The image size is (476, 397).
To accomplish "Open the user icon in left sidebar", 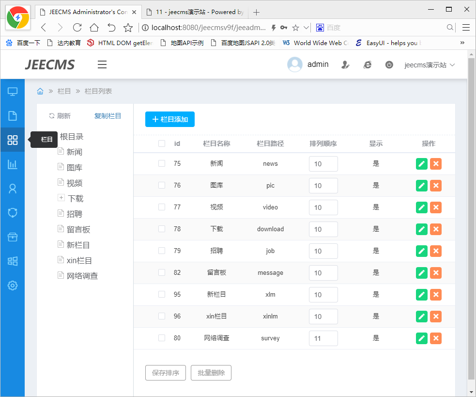I will tap(13, 189).
